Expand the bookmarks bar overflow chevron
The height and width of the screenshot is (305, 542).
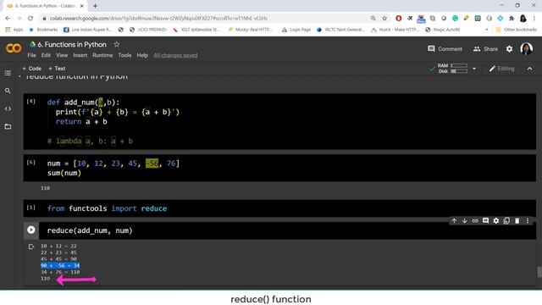pyautogui.click(x=487, y=30)
